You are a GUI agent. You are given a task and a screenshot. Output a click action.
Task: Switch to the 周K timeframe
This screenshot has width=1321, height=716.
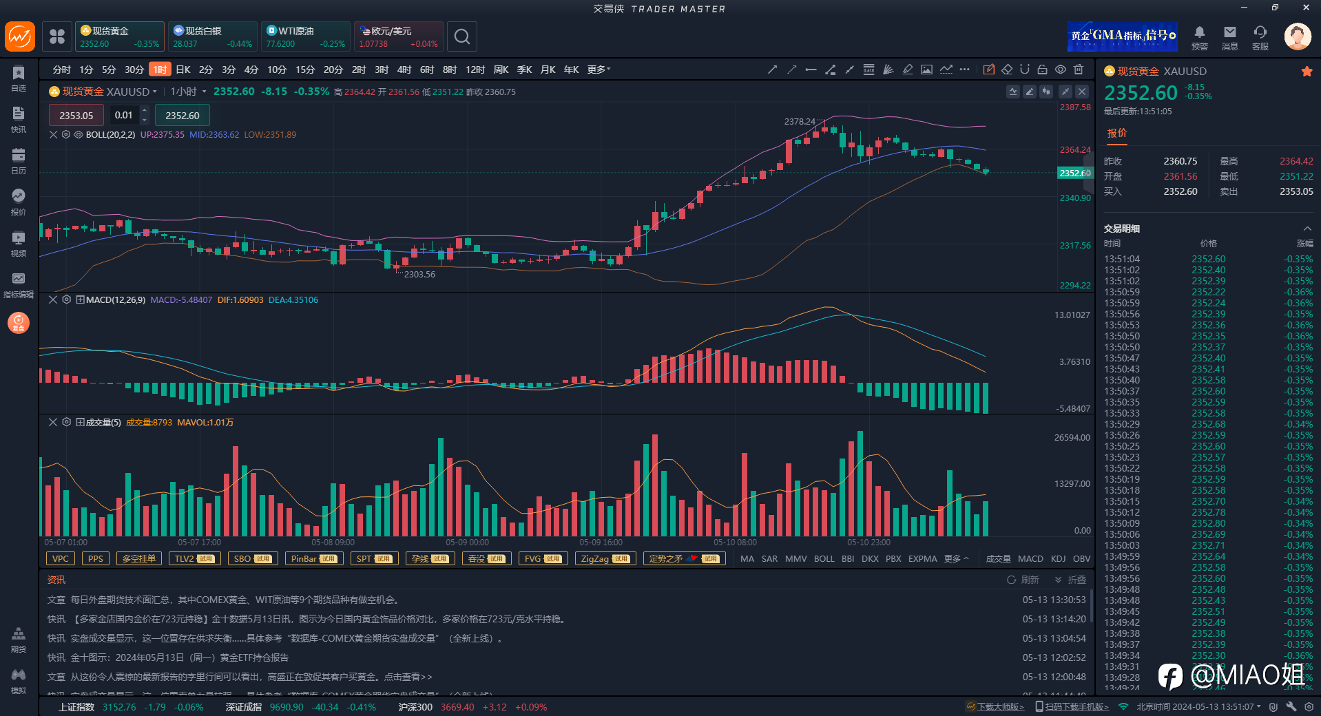point(501,70)
